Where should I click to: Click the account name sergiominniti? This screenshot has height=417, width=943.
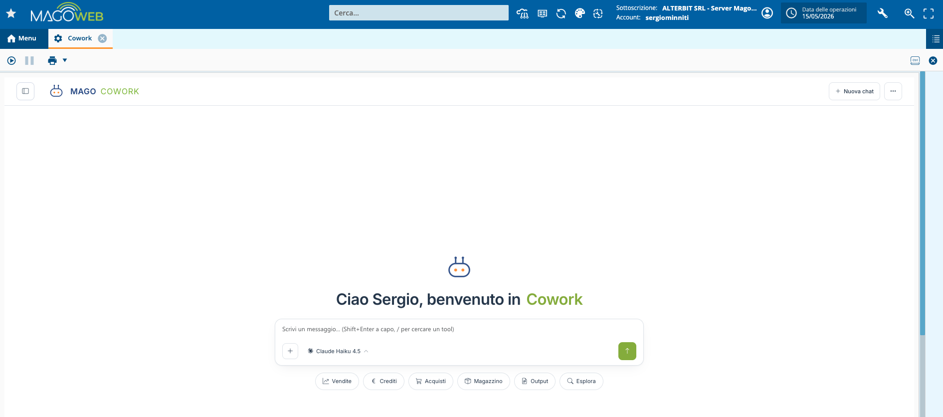(667, 17)
